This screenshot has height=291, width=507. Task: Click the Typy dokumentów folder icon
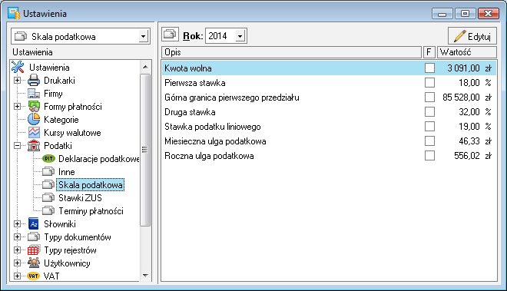pos(34,237)
